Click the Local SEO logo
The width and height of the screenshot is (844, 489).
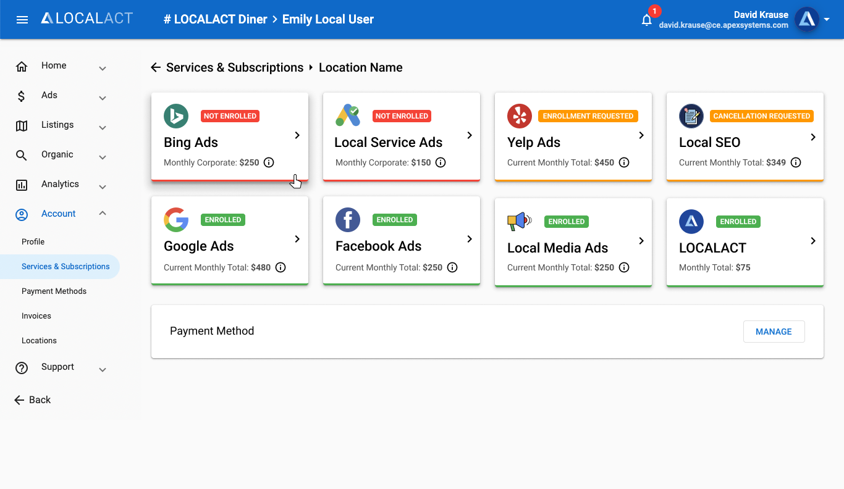click(691, 116)
